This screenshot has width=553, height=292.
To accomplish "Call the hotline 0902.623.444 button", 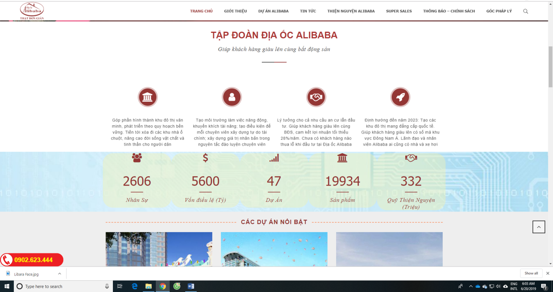I will tap(32, 260).
